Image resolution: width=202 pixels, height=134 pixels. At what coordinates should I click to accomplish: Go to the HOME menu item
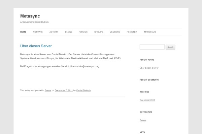tap(23, 32)
